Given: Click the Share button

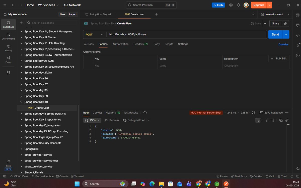Looking at the screenshot, I should (276, 24).
